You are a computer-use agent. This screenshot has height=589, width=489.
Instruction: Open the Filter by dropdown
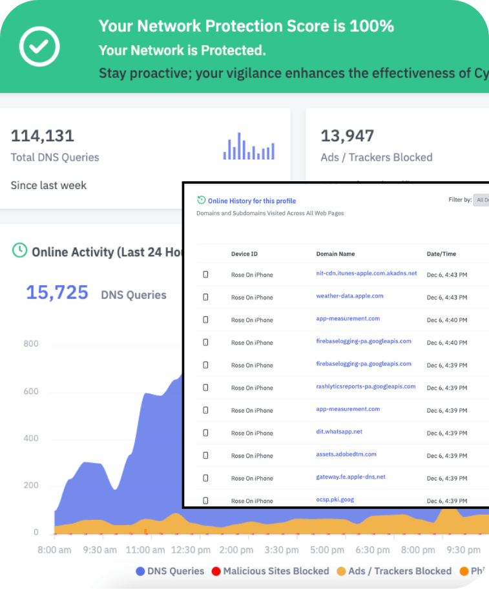point(481,200)
